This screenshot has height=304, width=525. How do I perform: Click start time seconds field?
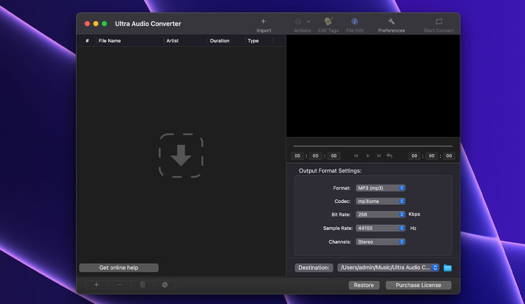pos(334,156)
